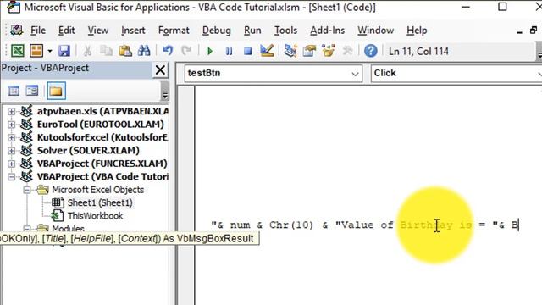Viewport: 542px width, 305px height.
Task: Collapse the VBAProject VBA Code Tutorial node
Action: point(11,177)
